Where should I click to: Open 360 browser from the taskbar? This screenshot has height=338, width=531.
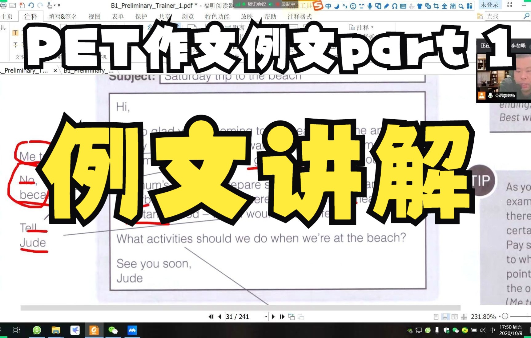coord(37,330)
